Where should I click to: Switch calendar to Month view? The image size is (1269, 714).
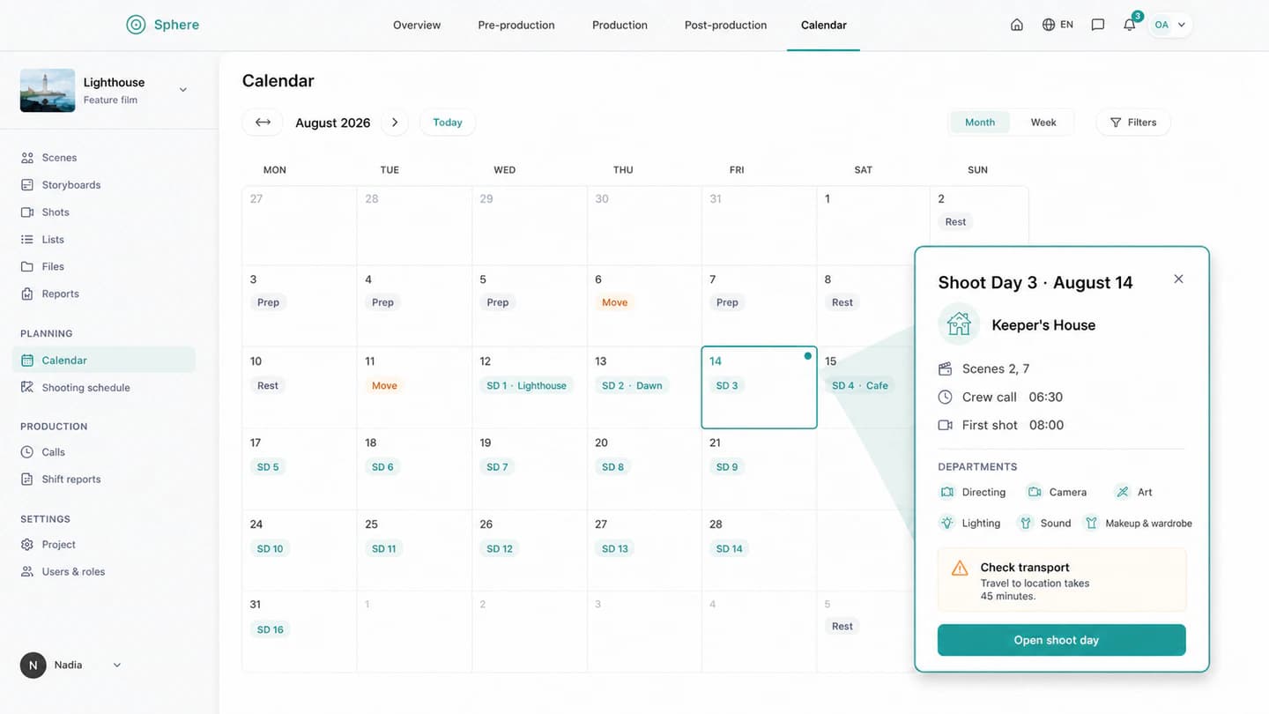980,123
